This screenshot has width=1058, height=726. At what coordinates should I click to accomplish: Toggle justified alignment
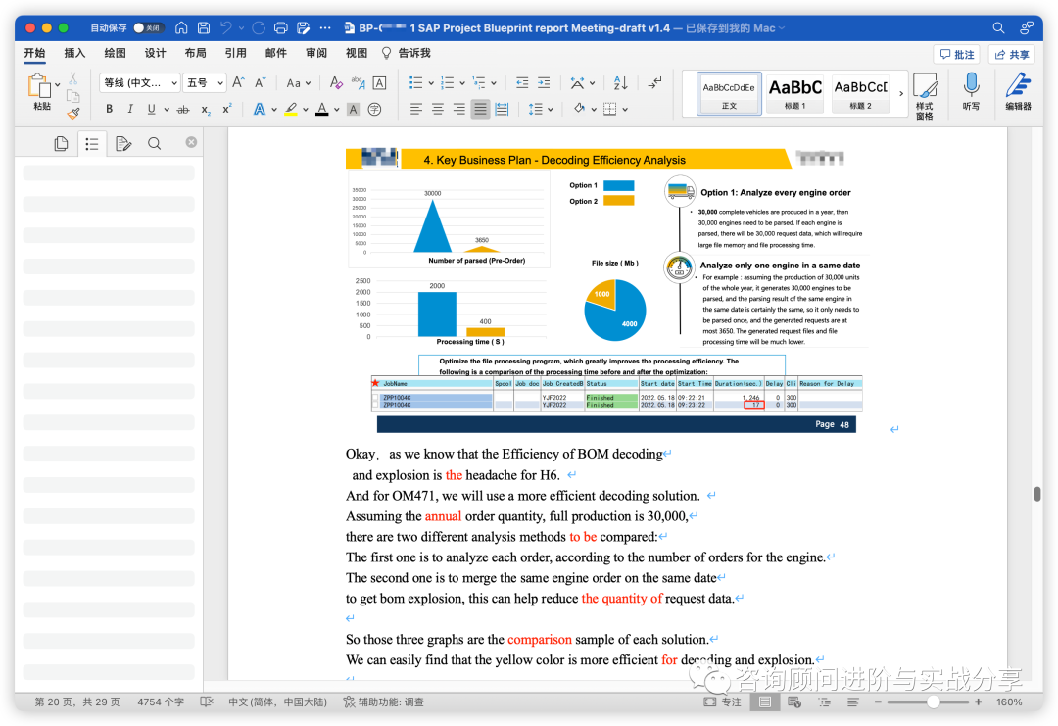tap(480, 109)
